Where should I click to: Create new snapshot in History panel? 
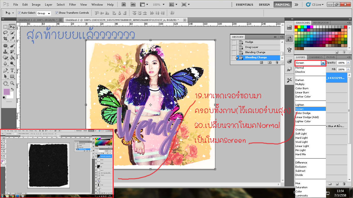point(270,62)
